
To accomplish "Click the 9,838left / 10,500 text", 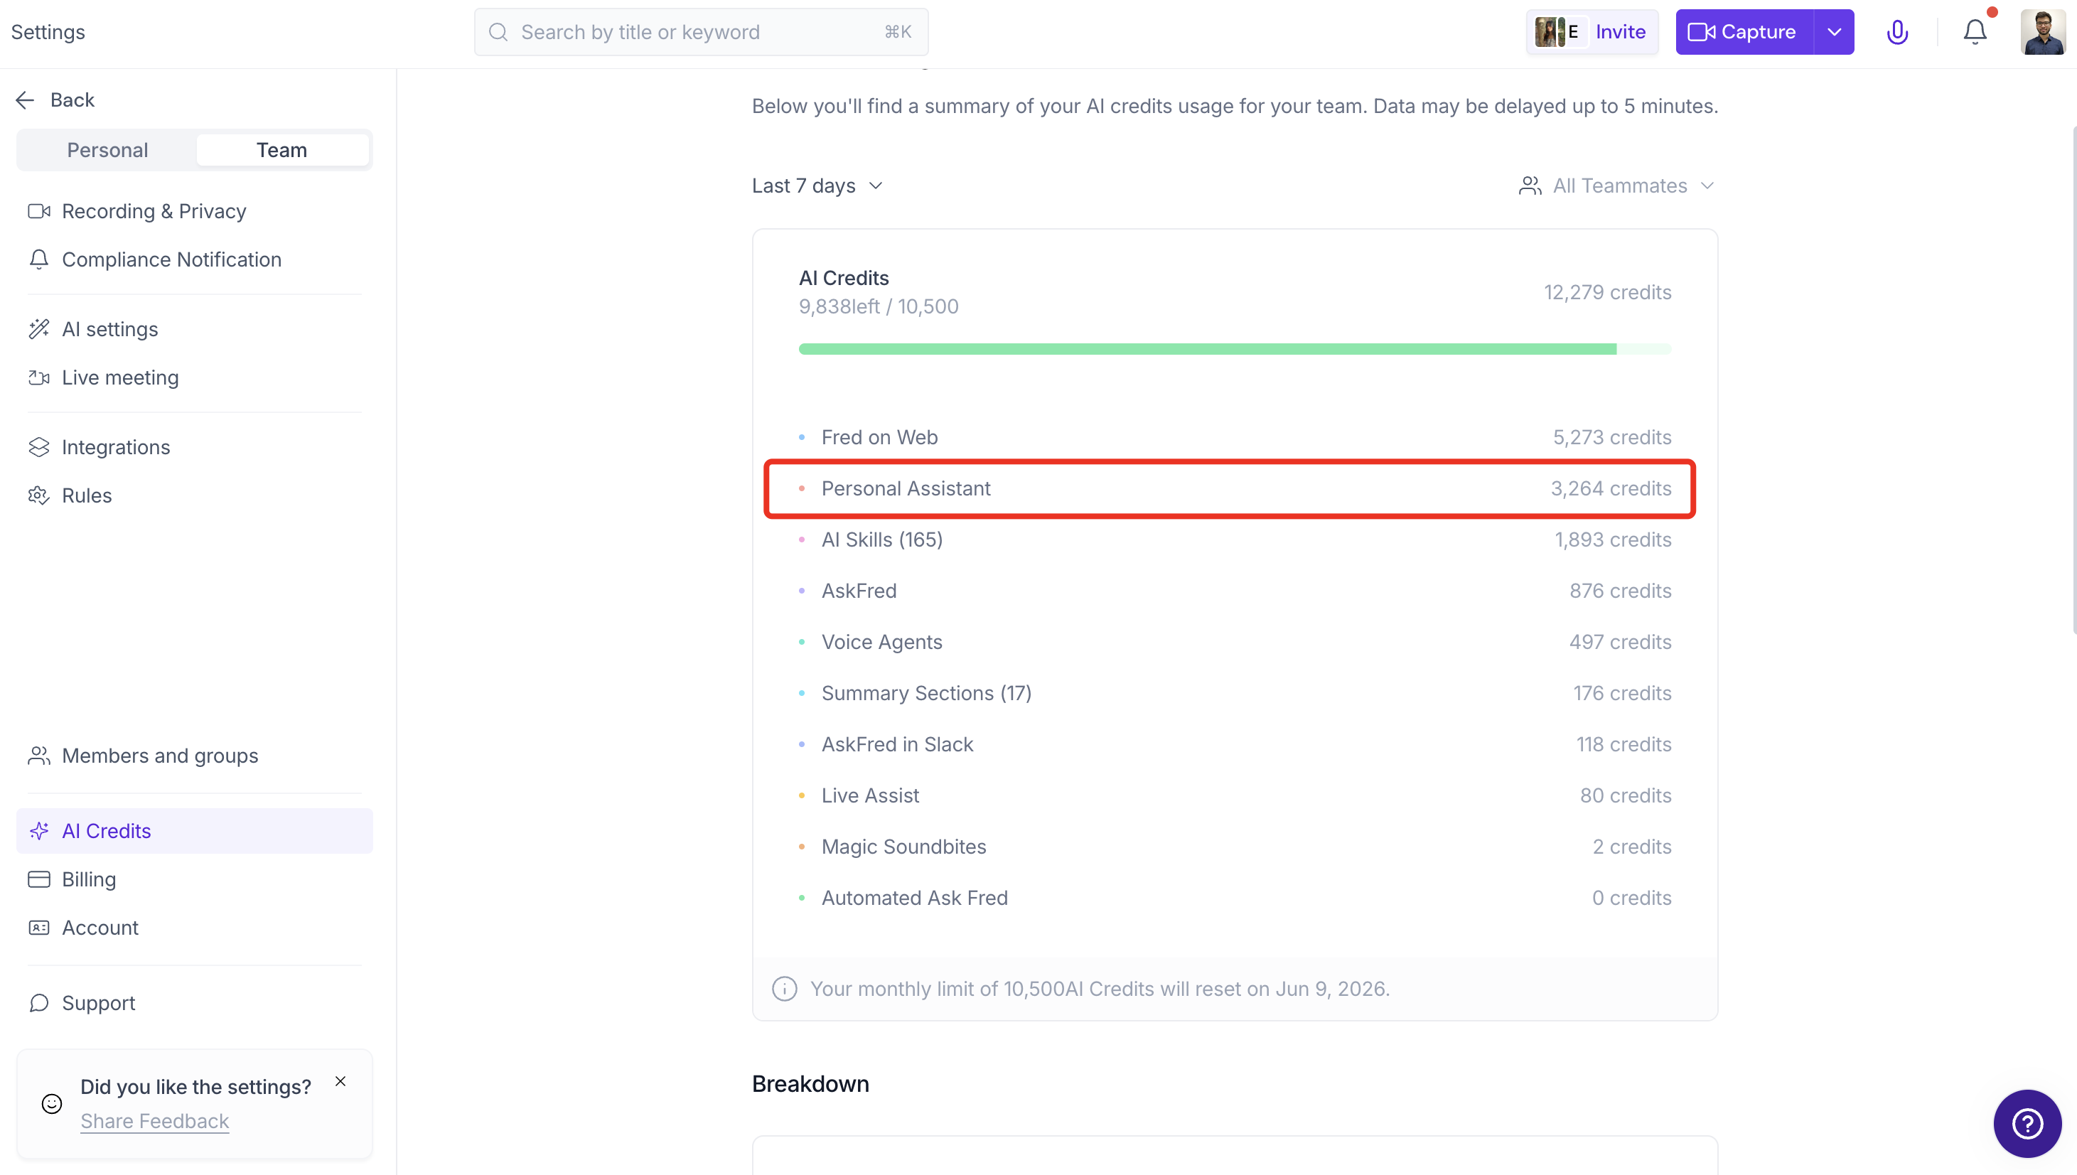I will pos(879,306).
